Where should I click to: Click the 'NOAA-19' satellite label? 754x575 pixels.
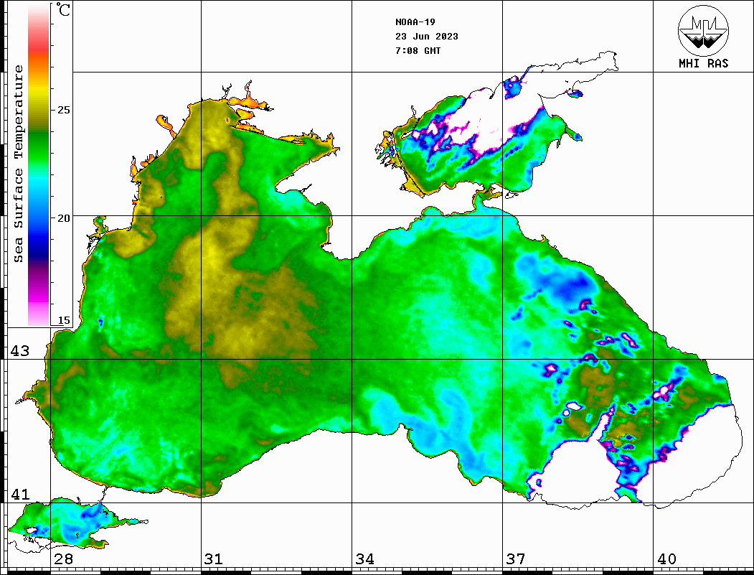pyautogui.click(x=415, y=22)
